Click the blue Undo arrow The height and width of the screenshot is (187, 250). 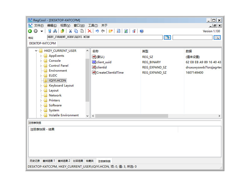(x=97, y=31)
